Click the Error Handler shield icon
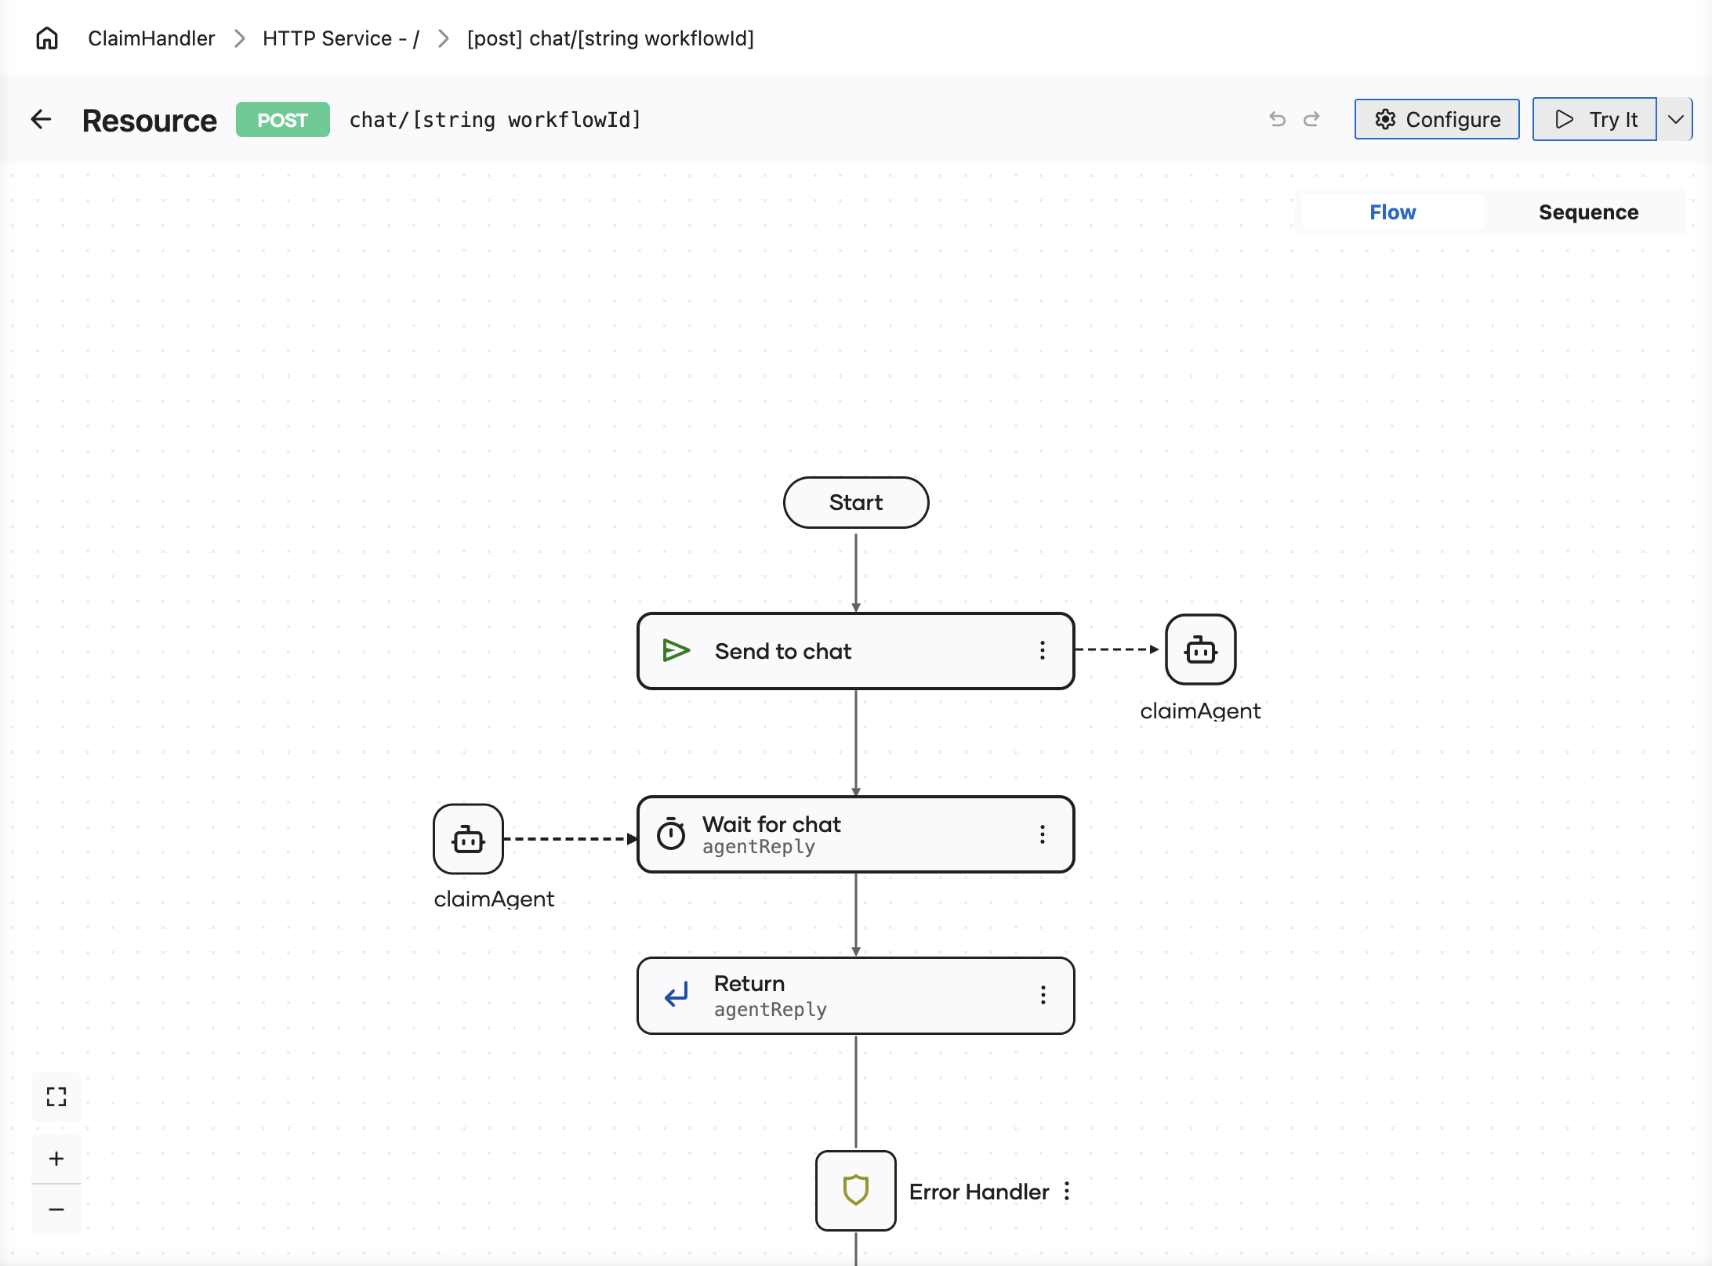The width and height of the screenshot is (1712, 1266). [856, 1191]
